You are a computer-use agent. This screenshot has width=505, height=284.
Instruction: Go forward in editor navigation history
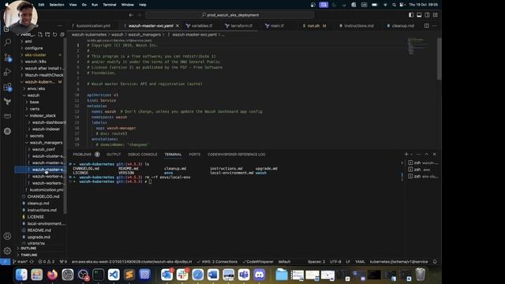(x=140, y=15)
